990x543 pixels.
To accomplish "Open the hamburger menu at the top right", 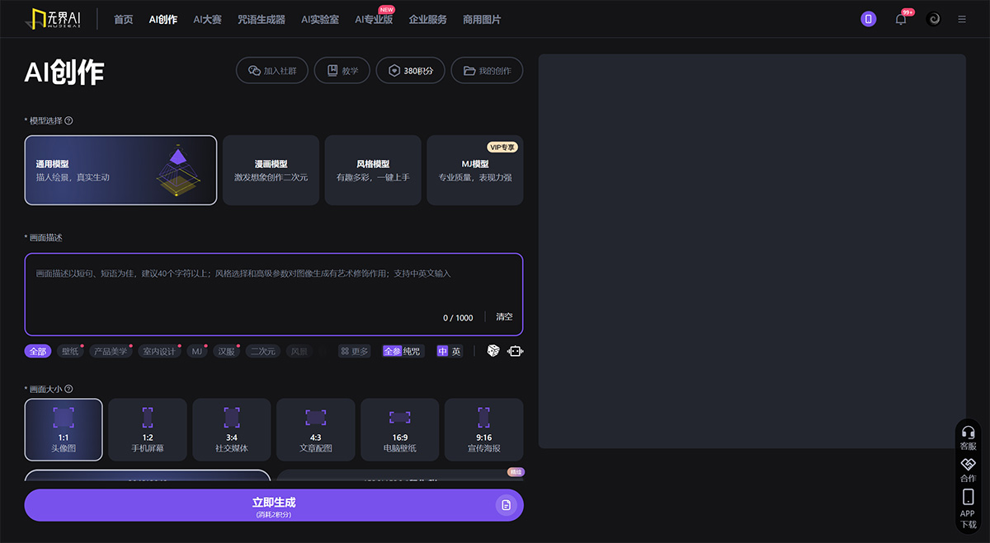I will pyautogui.click(x=961, y=18).
